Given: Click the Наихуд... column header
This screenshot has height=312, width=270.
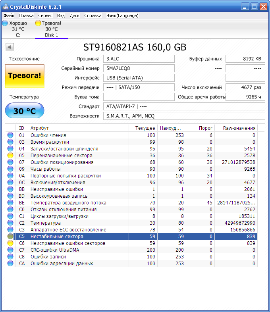Looking at the screenshot, I should (x=172, y=128).
